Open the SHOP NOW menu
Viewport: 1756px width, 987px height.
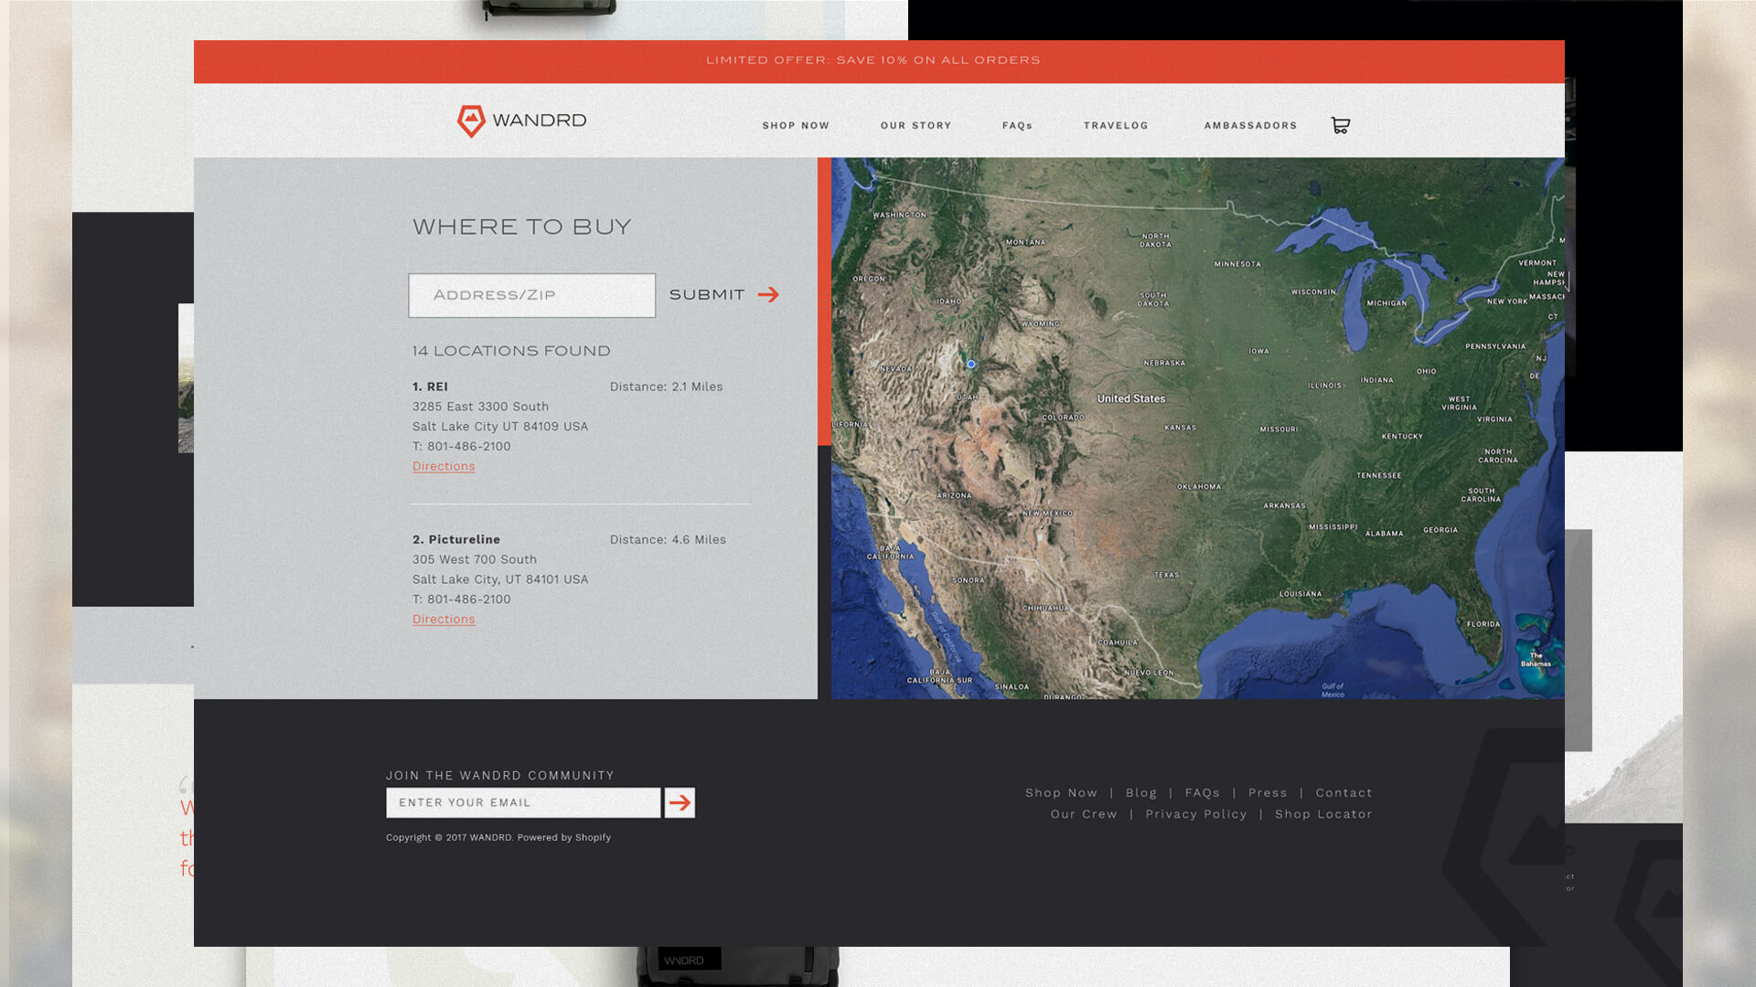coord(796,125)
